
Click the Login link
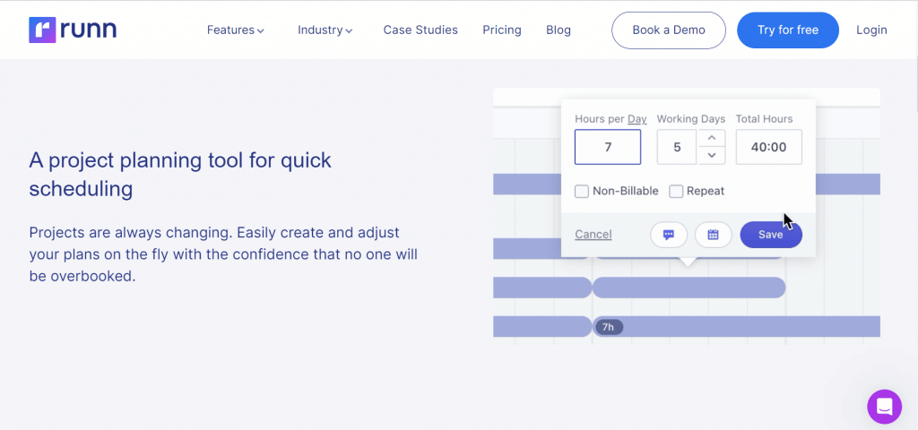click(x=871, y=30)
